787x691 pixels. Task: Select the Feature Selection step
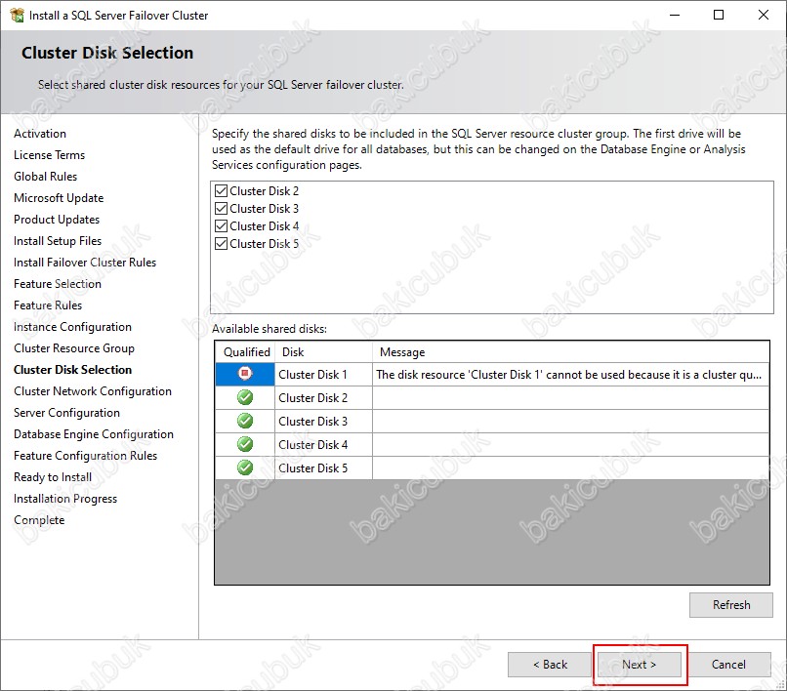pyautogui.click(x=58, y=284)
